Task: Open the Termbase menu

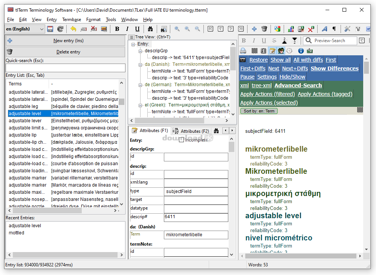Action: tap(72, 19)
